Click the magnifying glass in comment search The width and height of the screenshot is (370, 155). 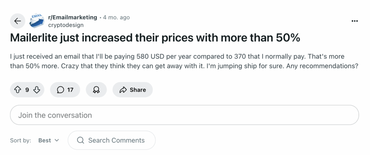[x=81, y=140]
